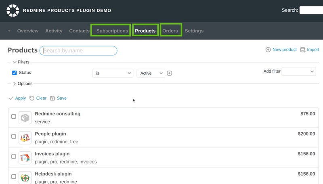Open the 'is' operator dropdown

click(113, 73)
